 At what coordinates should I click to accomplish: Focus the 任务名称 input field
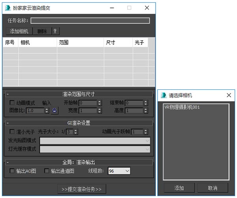tap(90, 21)
